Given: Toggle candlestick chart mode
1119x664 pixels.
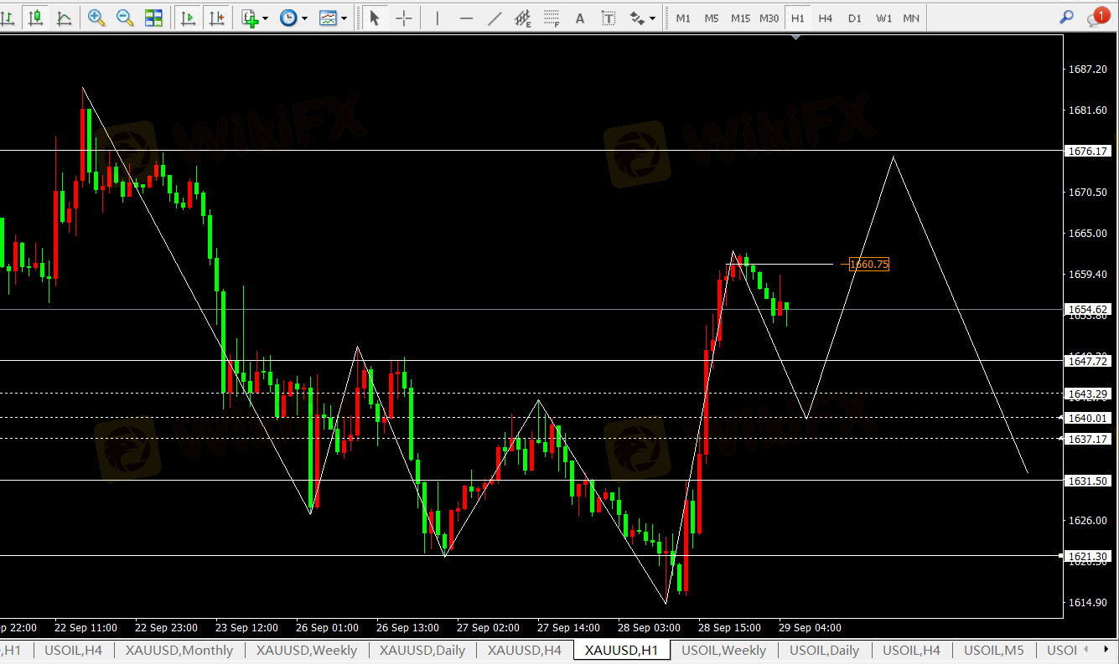Looking at the screenshot, I should pos(35,18).
